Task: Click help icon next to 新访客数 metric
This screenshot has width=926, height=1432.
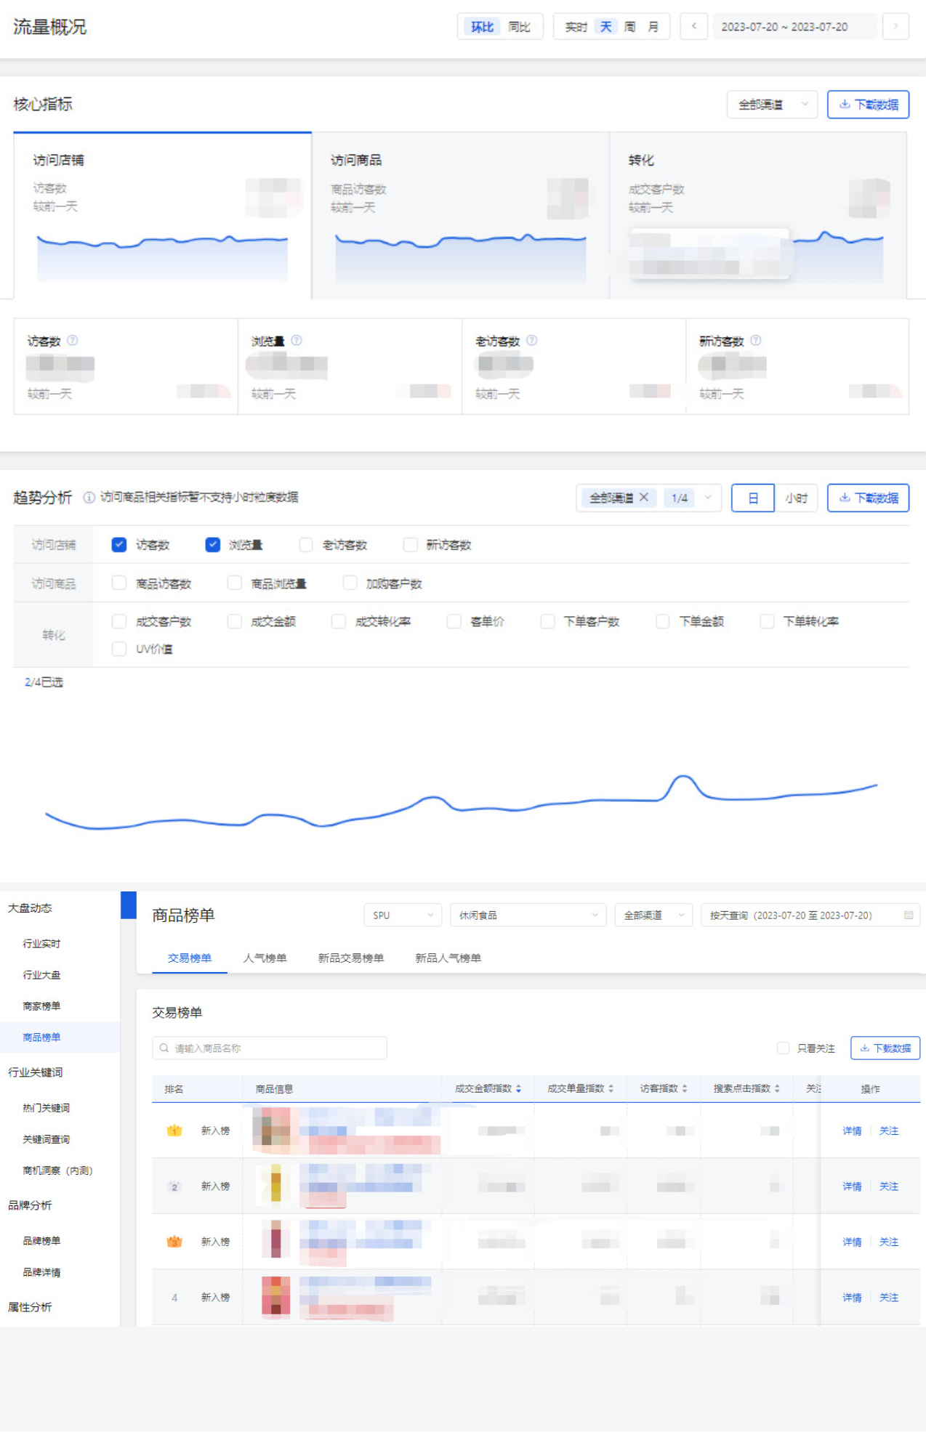Action: [x=756, y=340]
